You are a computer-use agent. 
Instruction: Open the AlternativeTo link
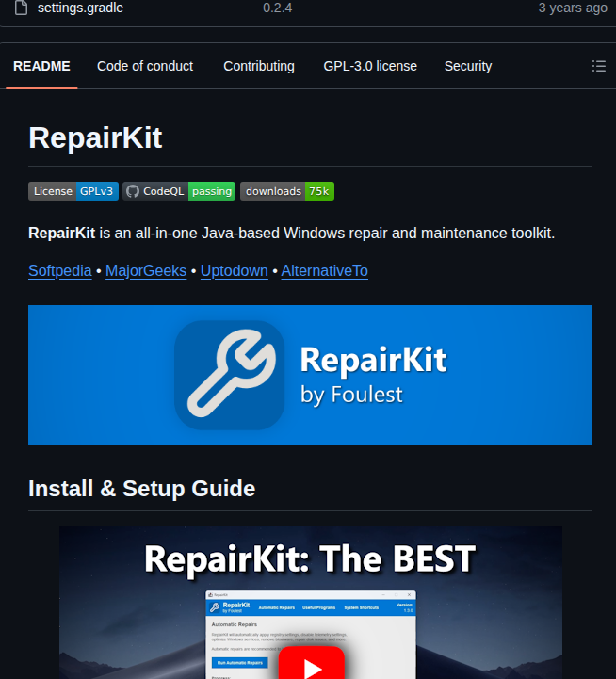pos(324,271)
